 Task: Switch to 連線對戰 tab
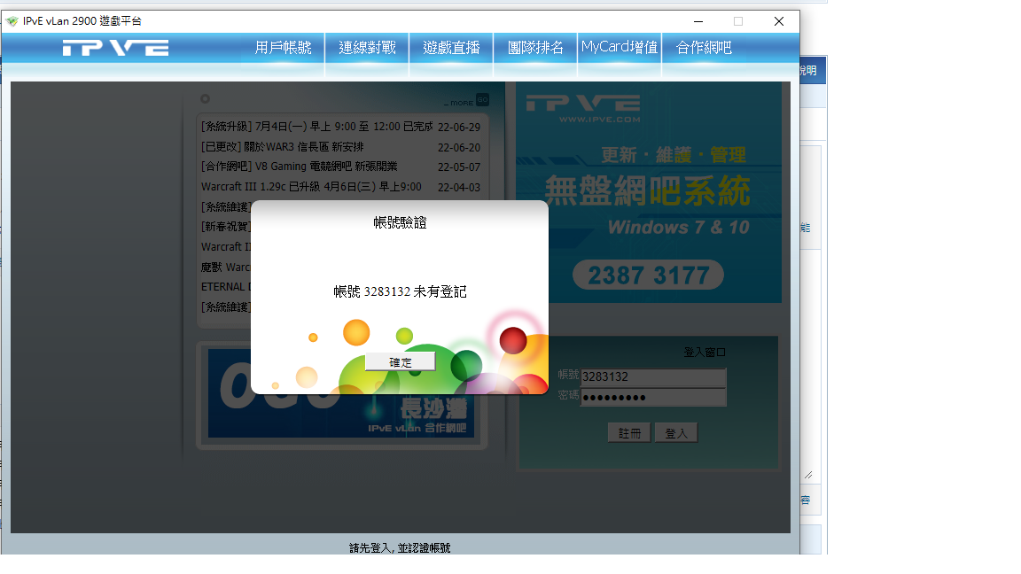click(367, 48)
